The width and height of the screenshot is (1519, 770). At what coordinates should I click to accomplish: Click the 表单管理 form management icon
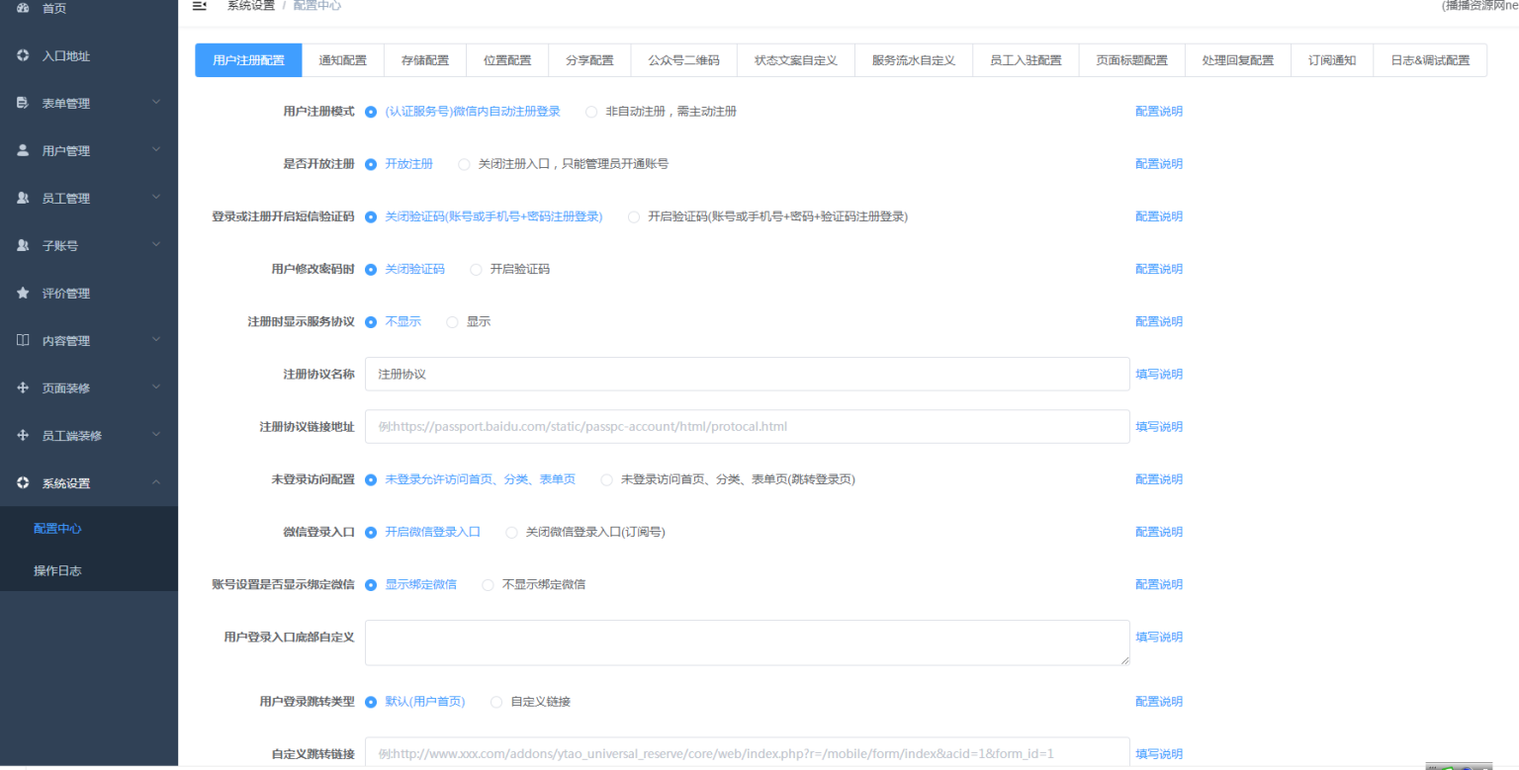pos(25,103)
